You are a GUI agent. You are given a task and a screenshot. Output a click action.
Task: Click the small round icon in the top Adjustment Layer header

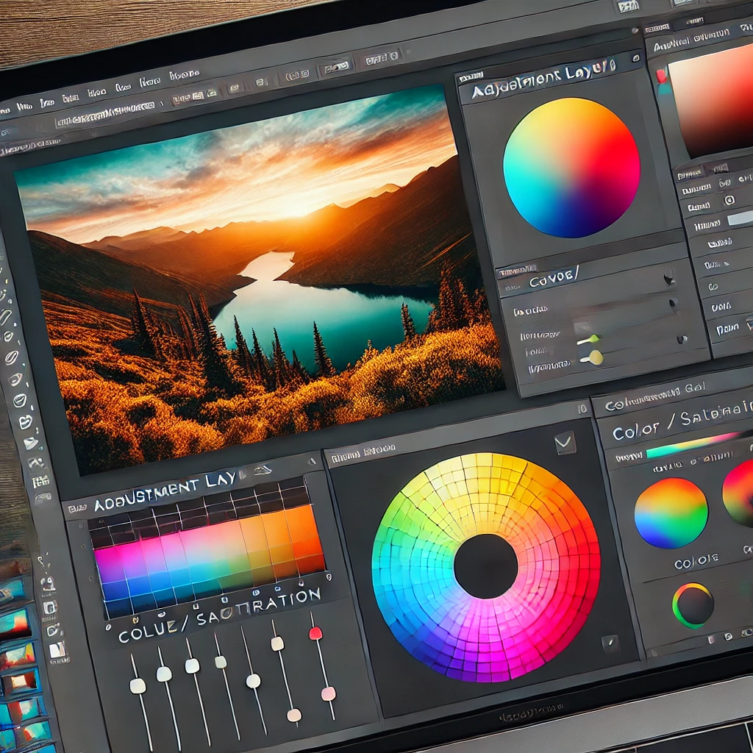pyautogui.click(x=636, y=58)
